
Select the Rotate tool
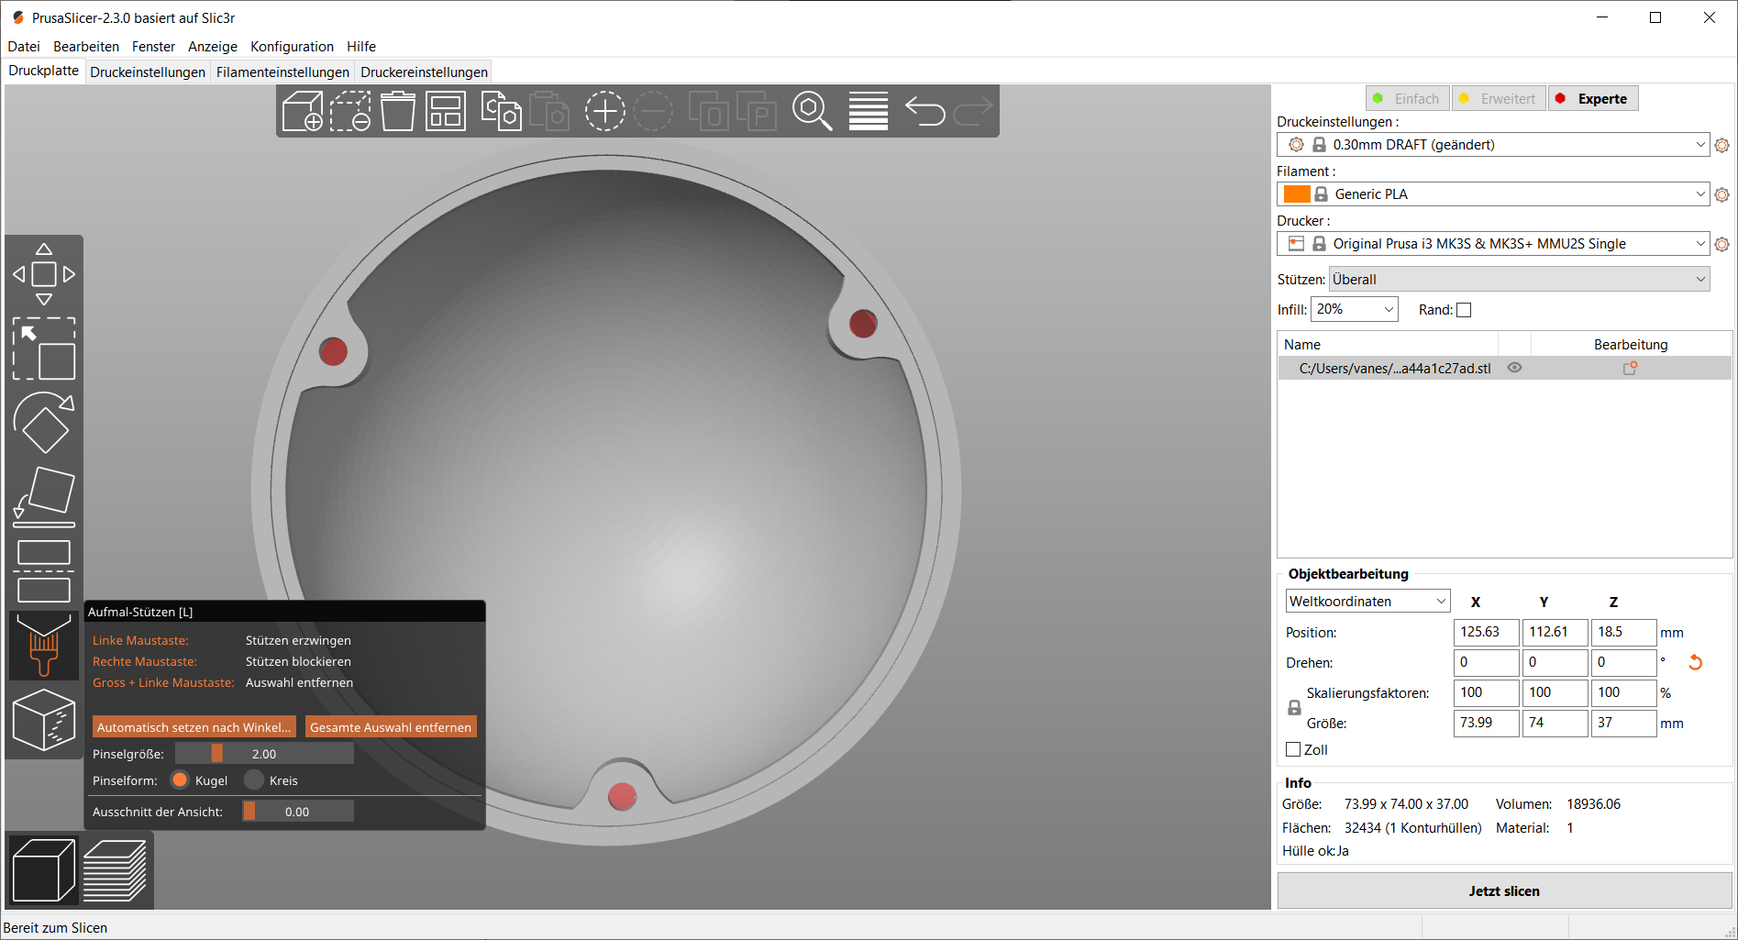coord(44,423)
